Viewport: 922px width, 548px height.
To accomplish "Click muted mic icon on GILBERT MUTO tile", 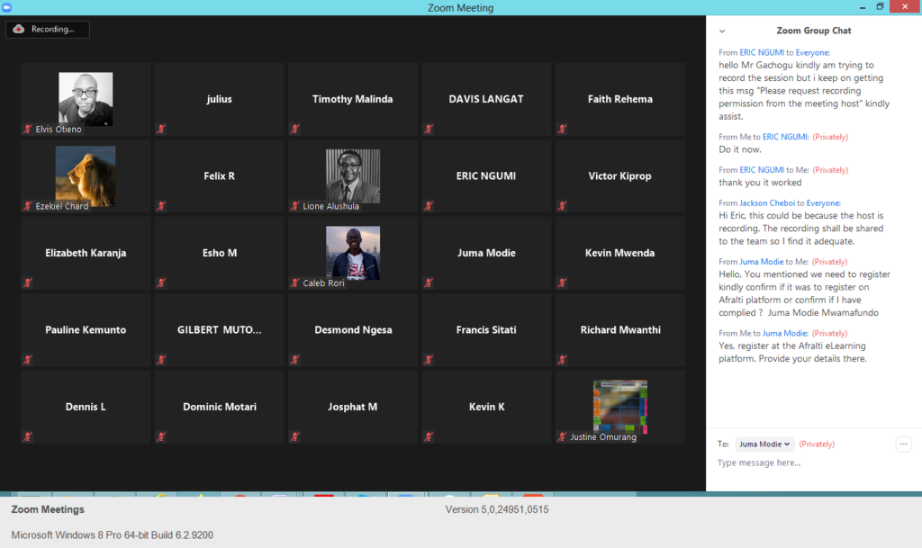I will (161, 359).
